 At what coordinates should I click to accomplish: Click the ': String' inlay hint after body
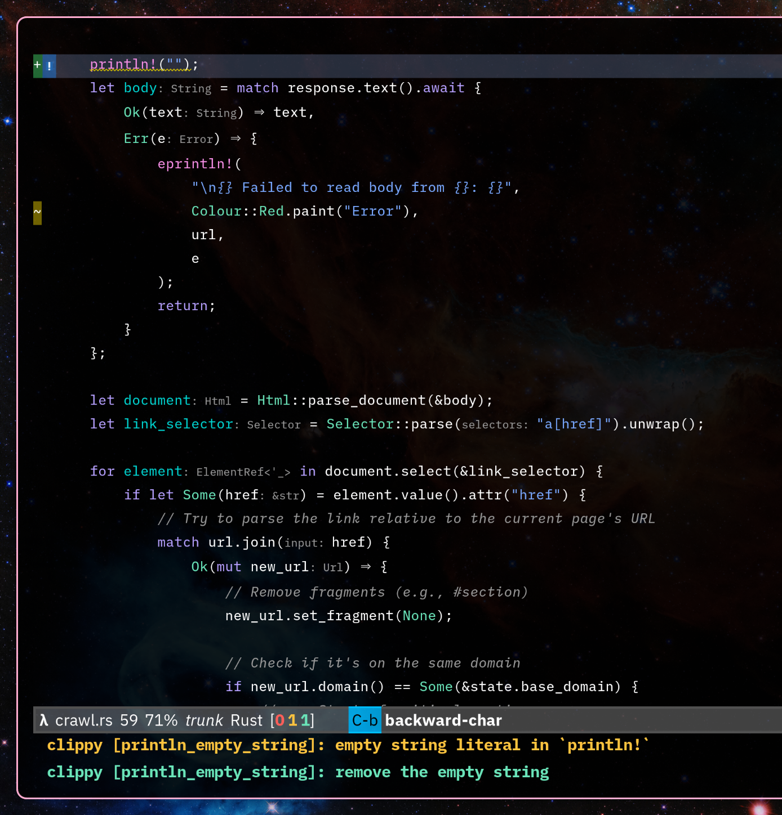(x=184, y=89)
